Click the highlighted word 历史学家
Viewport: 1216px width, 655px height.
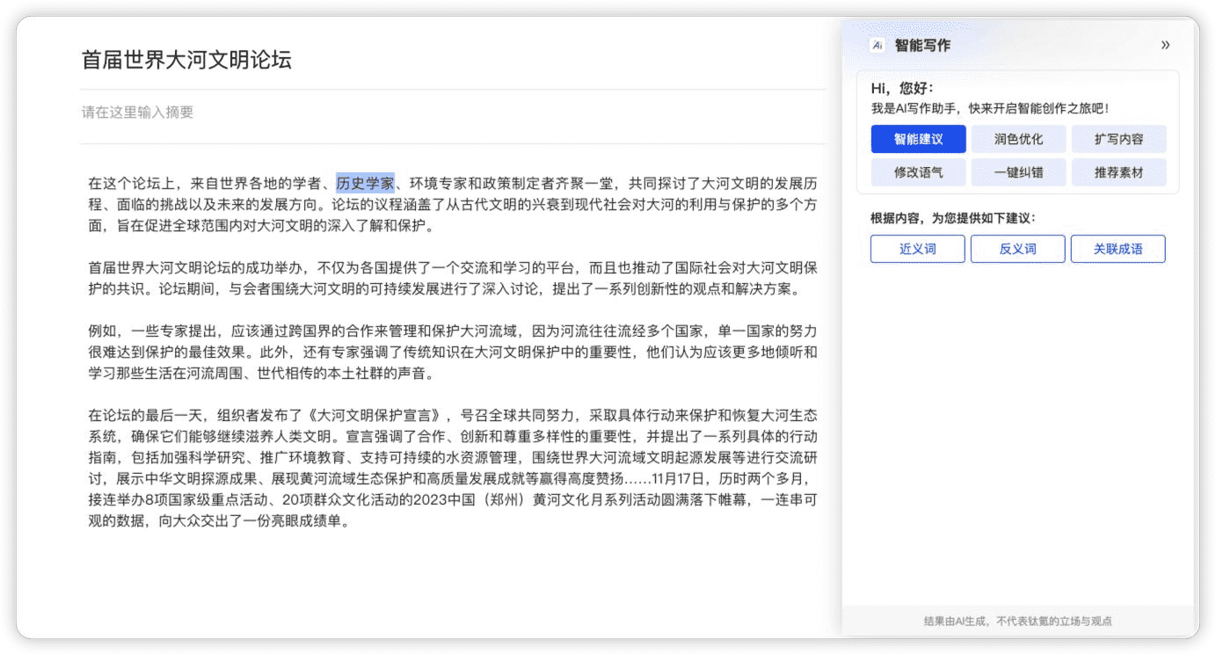point(365,184)
